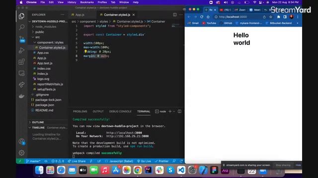
Task: Open the Run and Debug view
Action: [21, 50]
